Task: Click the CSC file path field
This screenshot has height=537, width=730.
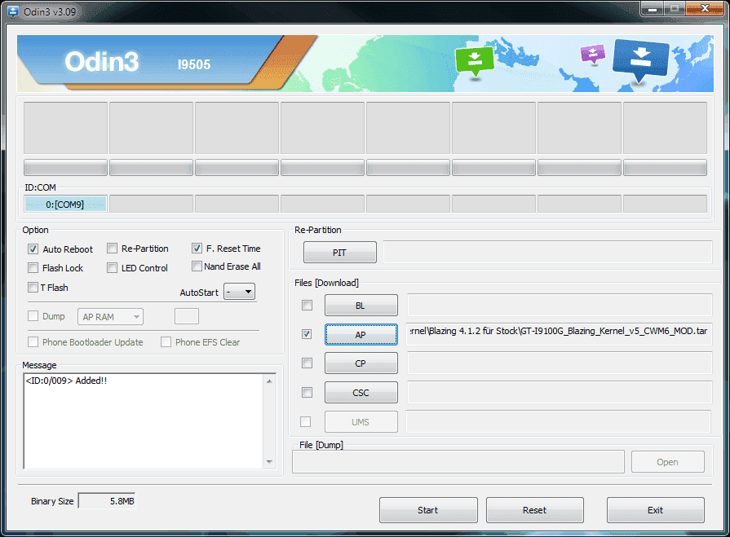Action: [x=560, y=393]
